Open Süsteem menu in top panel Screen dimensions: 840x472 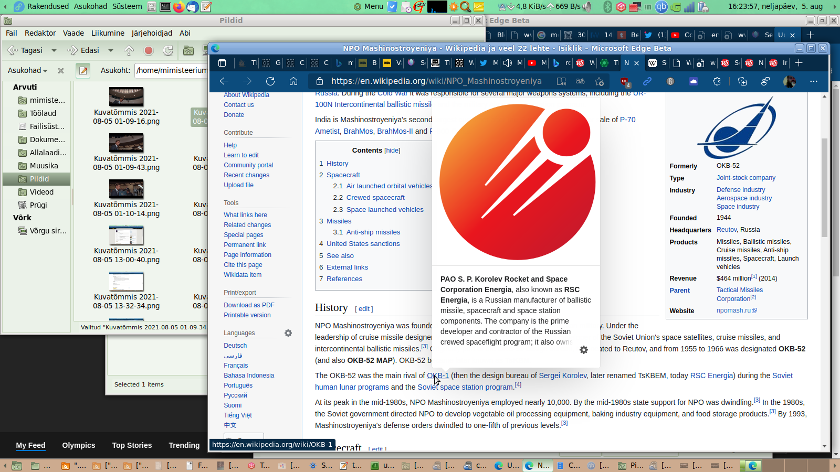[x=127, y=6]
